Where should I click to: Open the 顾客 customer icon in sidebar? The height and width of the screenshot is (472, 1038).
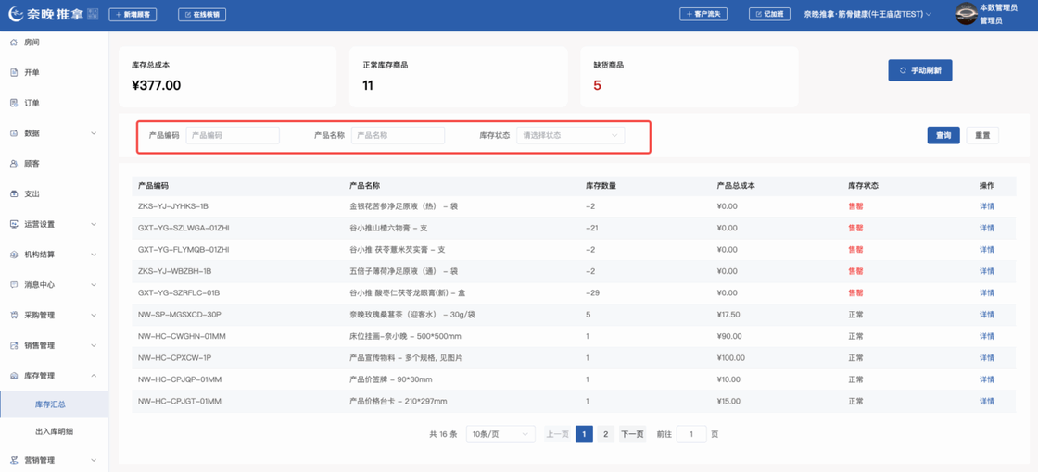click(14, 163)
